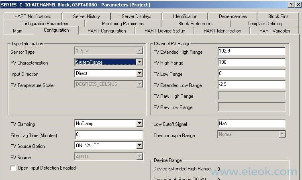Viewport: 302px width, 180px height.
Task: Enable Open Input Detection checkbox
Action: [13, 168]
